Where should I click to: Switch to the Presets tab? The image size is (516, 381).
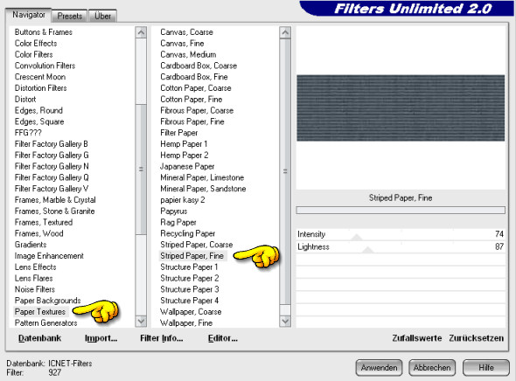point(70,16)
